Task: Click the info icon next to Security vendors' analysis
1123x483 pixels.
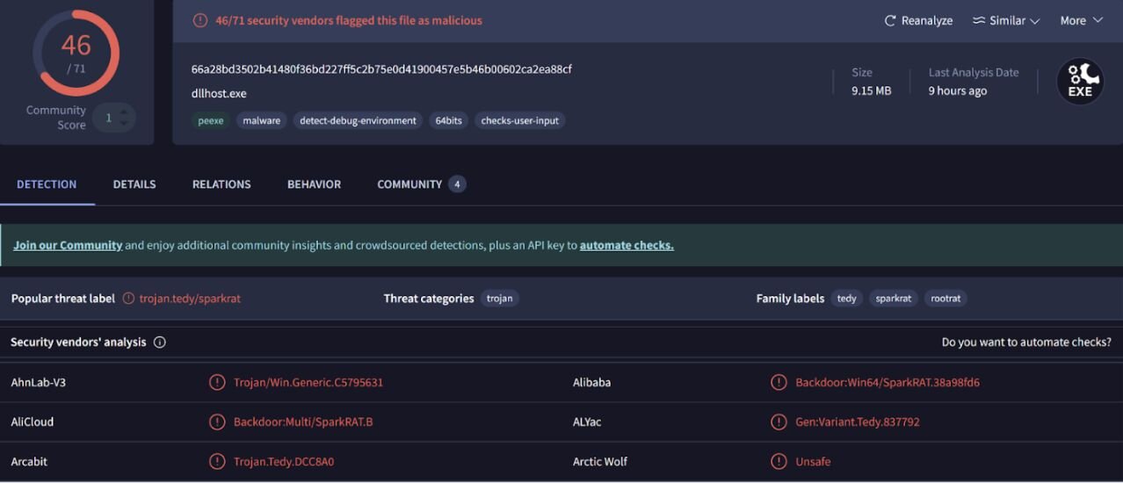Action: (160, 342)
